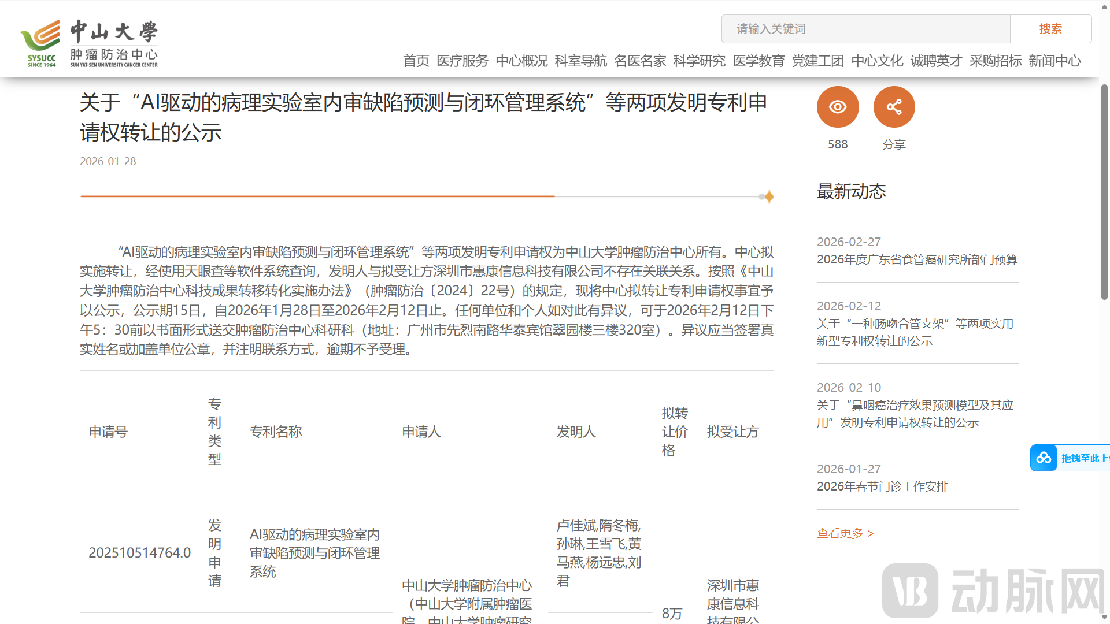The image size is (1110, 624).
Task: Open the 科学研究 menu item
Action: coord(699,61)
